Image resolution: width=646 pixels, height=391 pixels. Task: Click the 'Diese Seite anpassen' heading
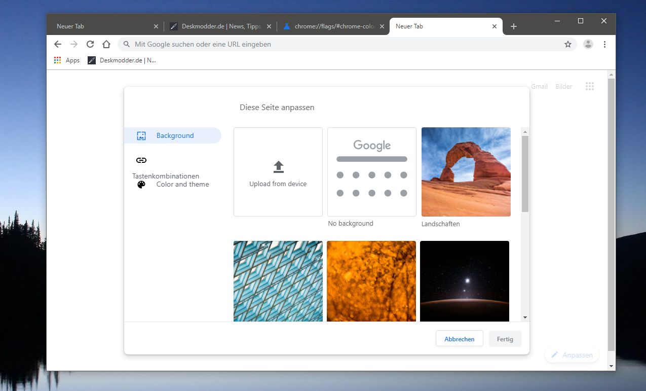(x=277, y=108)
